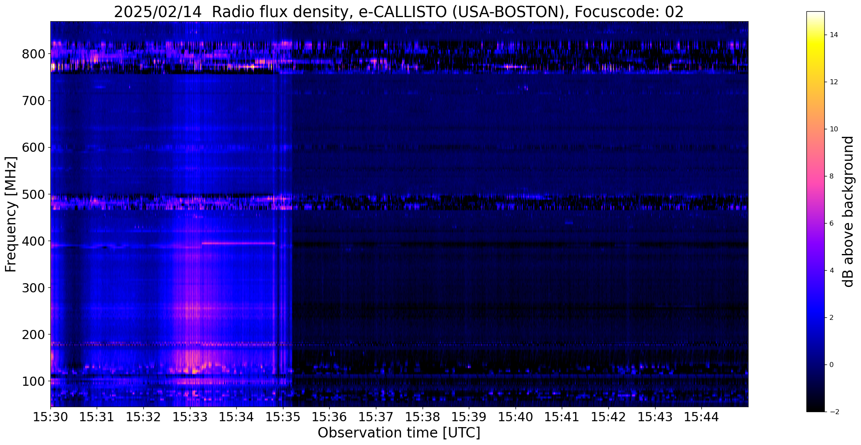Click the 15:41 time tick label
The image size is (861, 445).
pyautogui.click(x=562, y=417)
